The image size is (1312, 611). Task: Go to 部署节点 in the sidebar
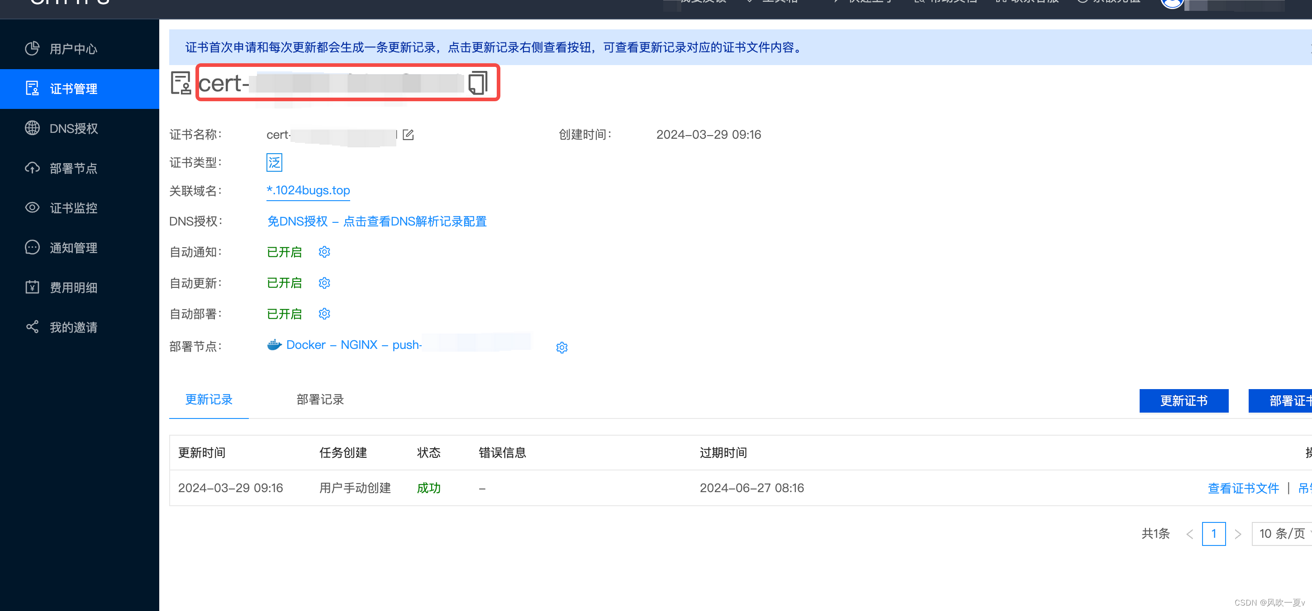(x=80, y=168)
